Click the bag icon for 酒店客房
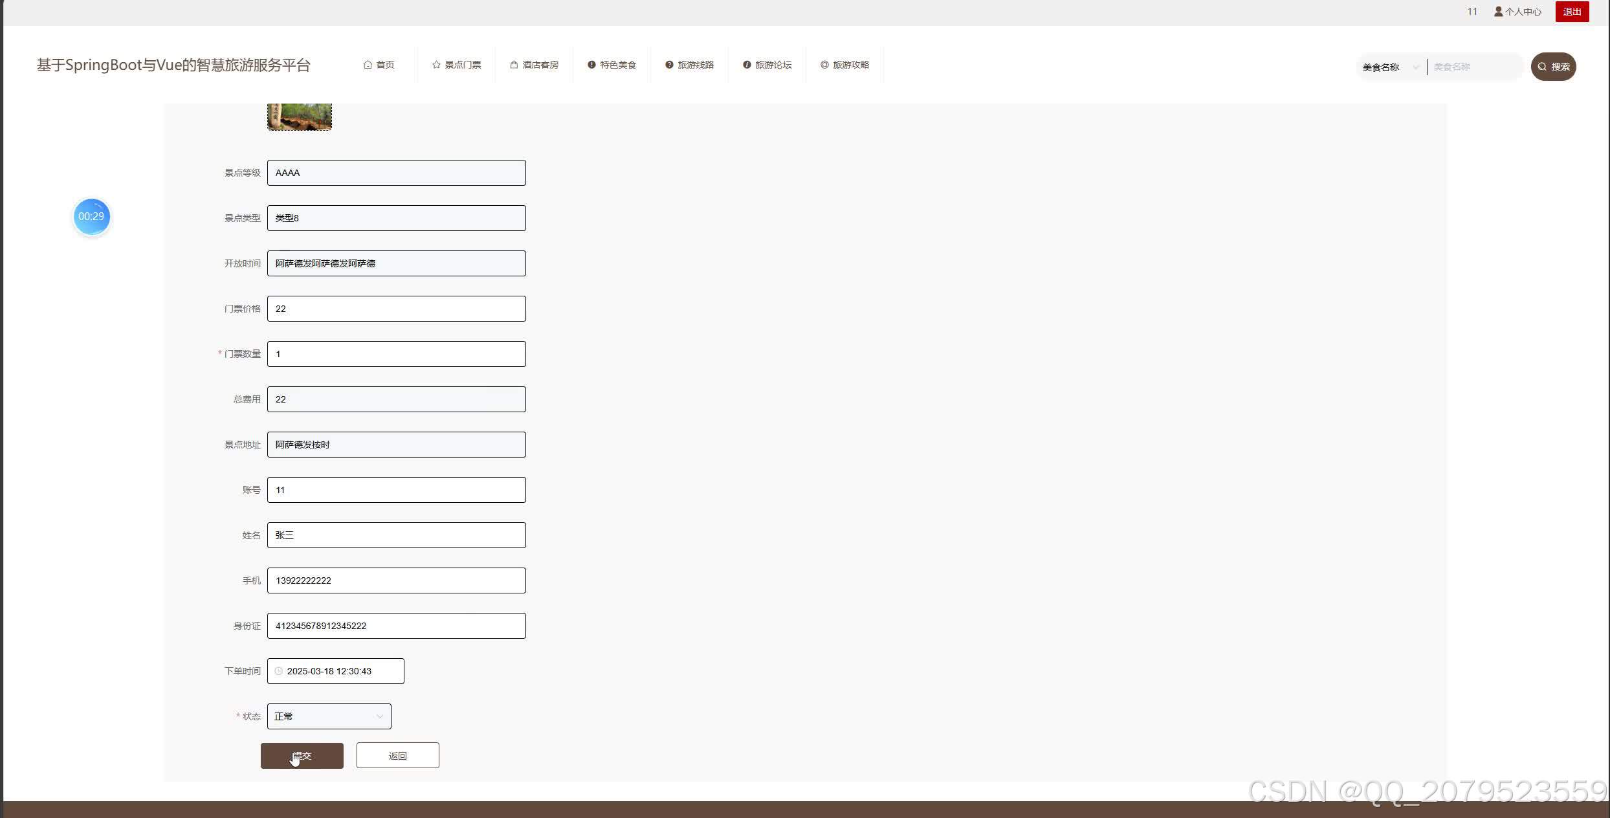 (514, 65)
